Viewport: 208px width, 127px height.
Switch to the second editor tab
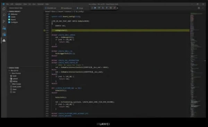67,8
